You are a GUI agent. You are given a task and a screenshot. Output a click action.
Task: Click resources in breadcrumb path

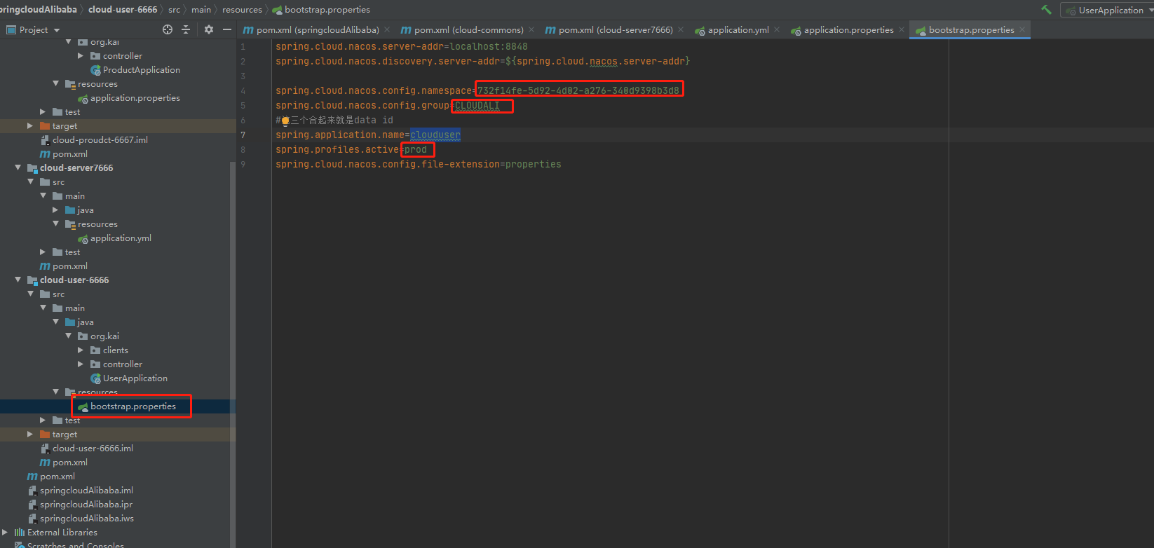[x=242, y=10]
